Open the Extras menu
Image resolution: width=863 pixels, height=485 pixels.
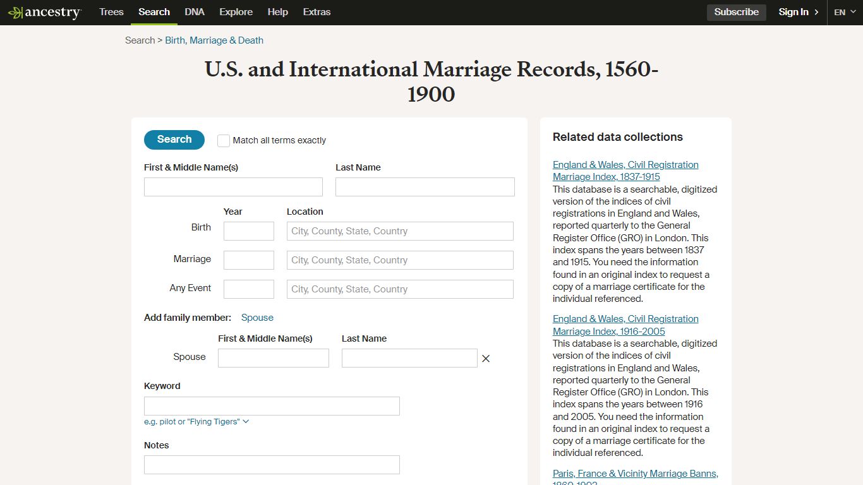coord(317,12)
